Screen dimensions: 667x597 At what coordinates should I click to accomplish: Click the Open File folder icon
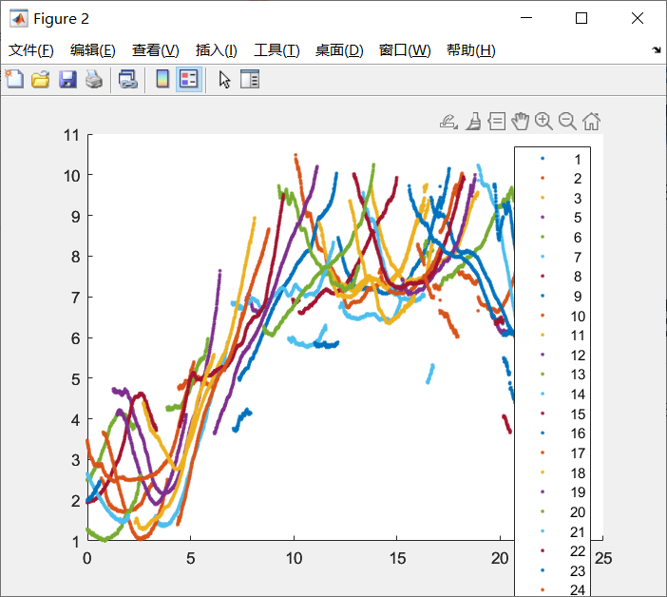(41, 79)
